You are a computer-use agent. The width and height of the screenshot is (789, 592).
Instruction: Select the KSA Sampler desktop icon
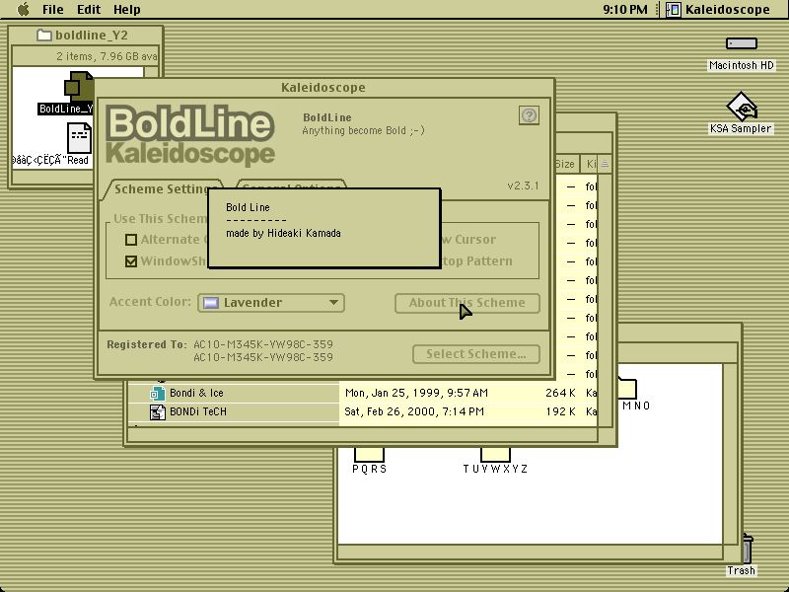742,106
